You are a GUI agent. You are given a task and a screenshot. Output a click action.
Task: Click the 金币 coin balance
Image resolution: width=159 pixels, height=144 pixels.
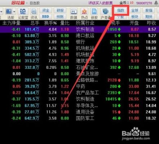(126, 3)
